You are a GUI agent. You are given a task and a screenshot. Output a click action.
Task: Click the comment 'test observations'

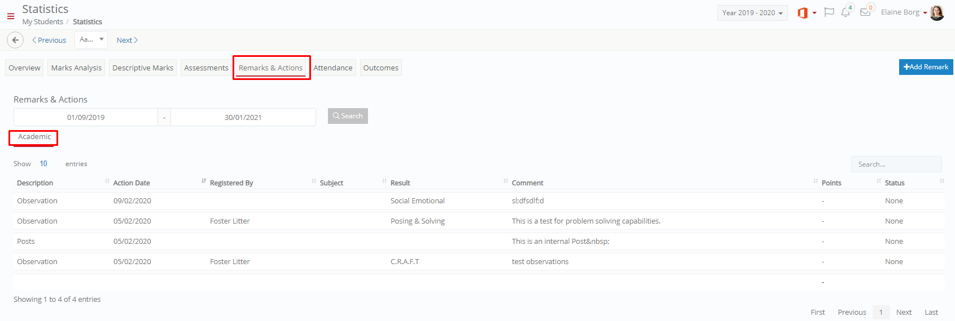point(540,262)
